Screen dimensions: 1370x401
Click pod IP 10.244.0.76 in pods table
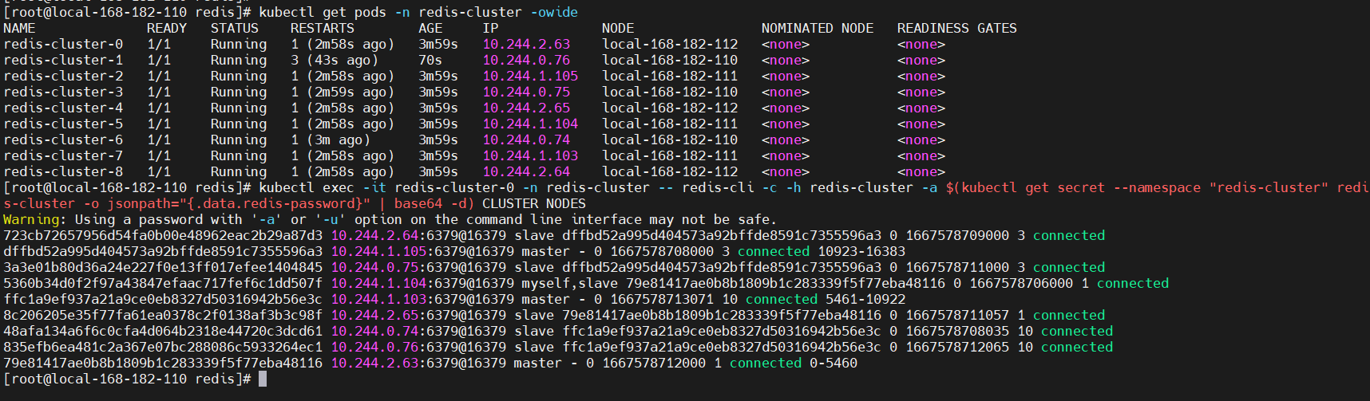click(526, 60)
